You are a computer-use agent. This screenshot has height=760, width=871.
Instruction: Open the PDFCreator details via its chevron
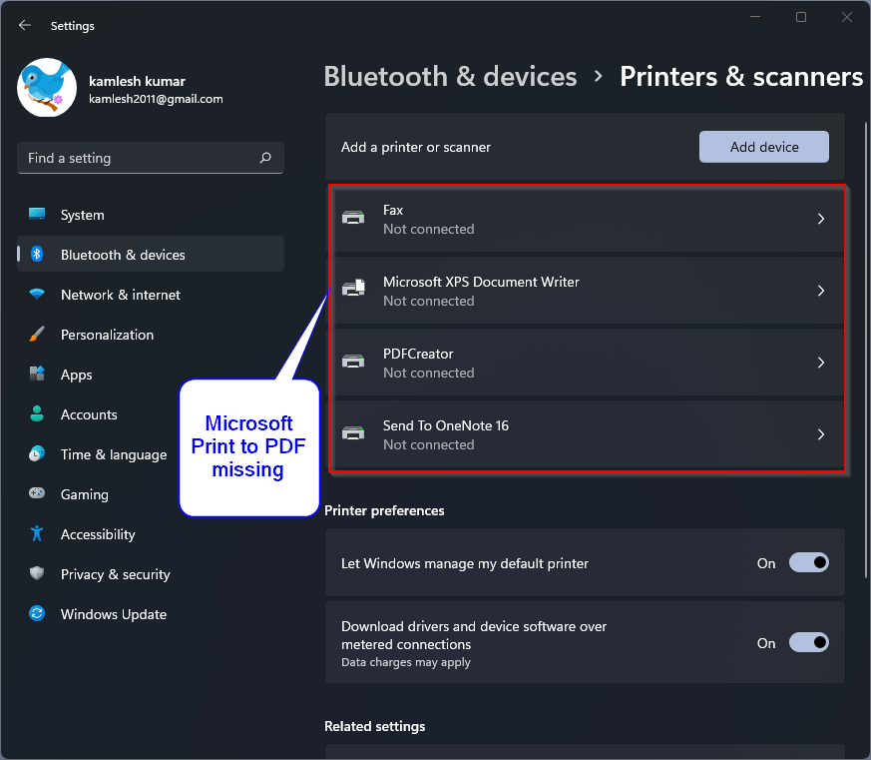click(x=820, y=362)
